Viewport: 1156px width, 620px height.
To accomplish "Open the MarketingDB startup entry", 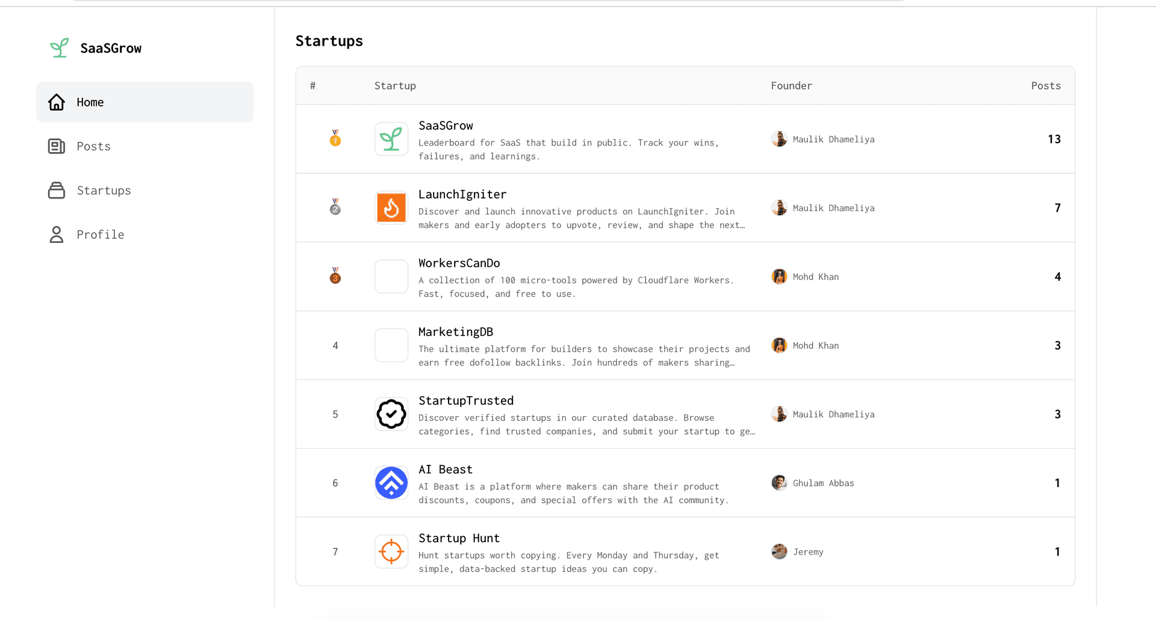I will (x=455, y=331).
